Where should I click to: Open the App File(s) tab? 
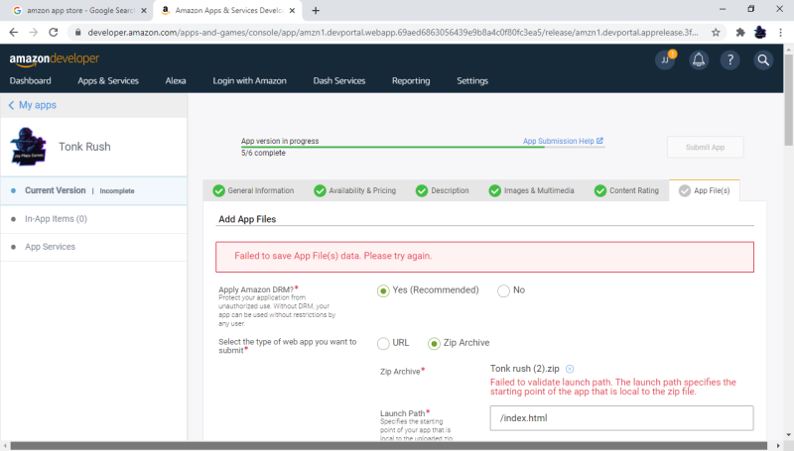705,190
